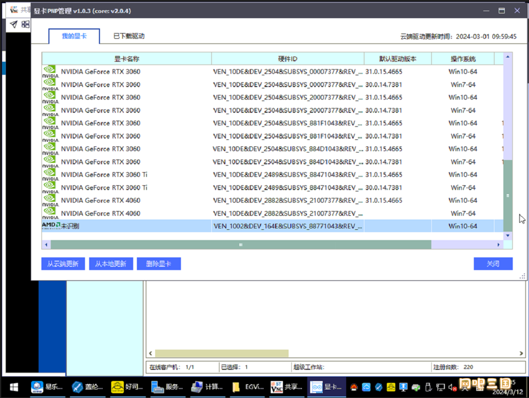Open the 易乐 taskbar application
This screenshot has height=398, width=529.
[46, 387]
